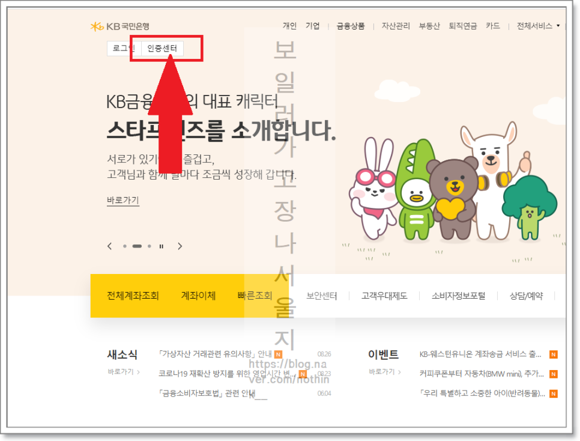Open the 부동산 menu

point(429,26)
